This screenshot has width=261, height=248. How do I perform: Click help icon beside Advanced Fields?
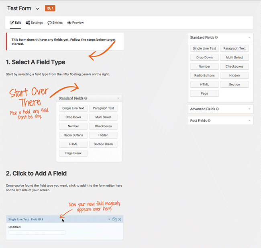point(217,109)
